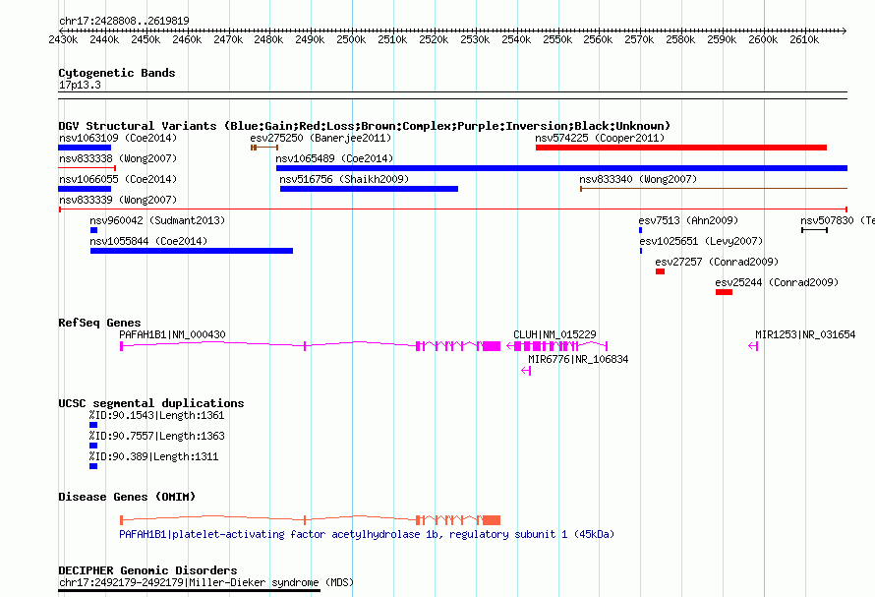The height and width of the screenshot is (597, 875).
Task: Click the esv1025651 (Levy2007) variant marker
Action: (x=641, y=251)
